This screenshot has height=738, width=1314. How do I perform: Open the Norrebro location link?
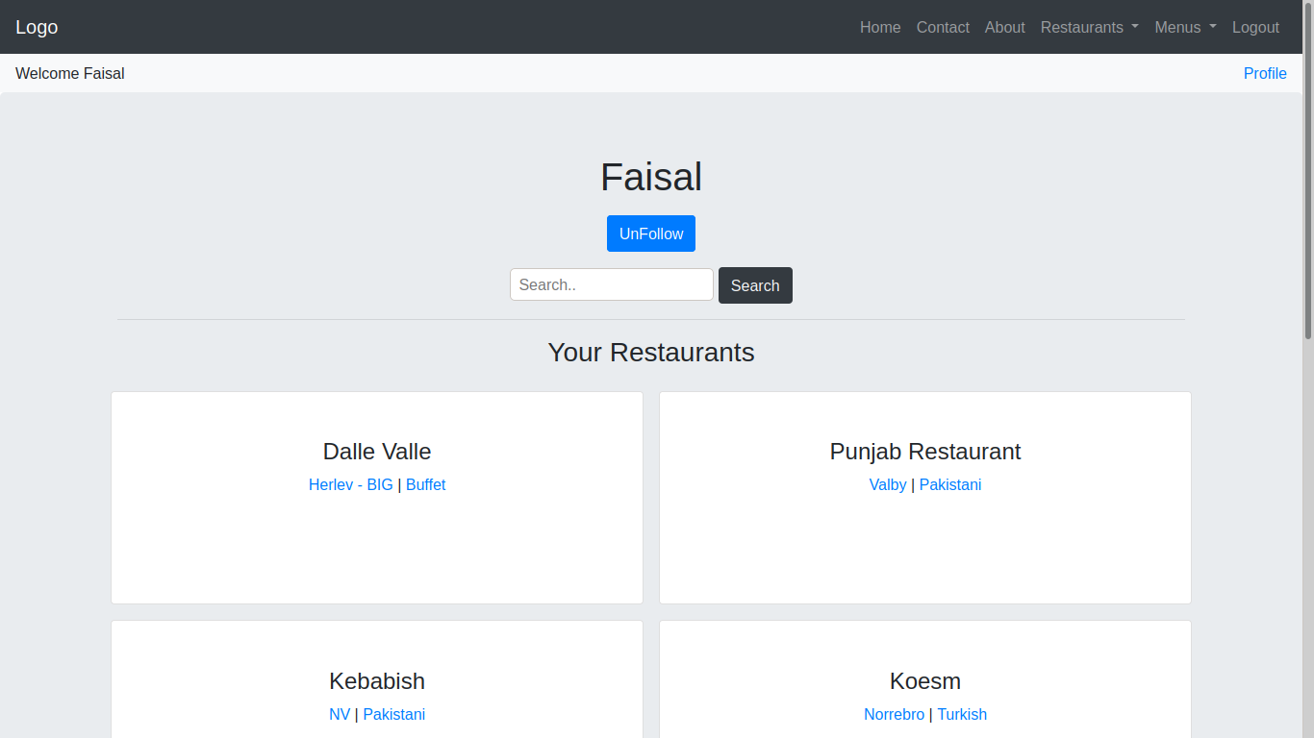(x=895, y=714)
